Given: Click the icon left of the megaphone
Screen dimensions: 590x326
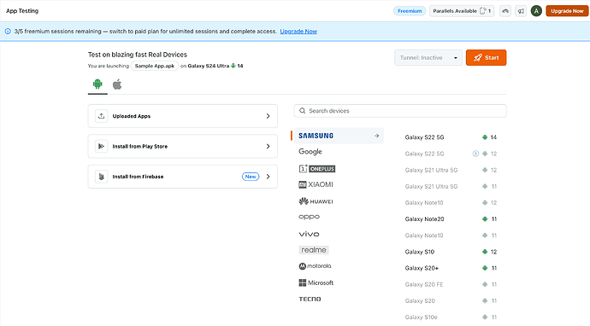Looking at the screenshot, I should click(505, 11).
